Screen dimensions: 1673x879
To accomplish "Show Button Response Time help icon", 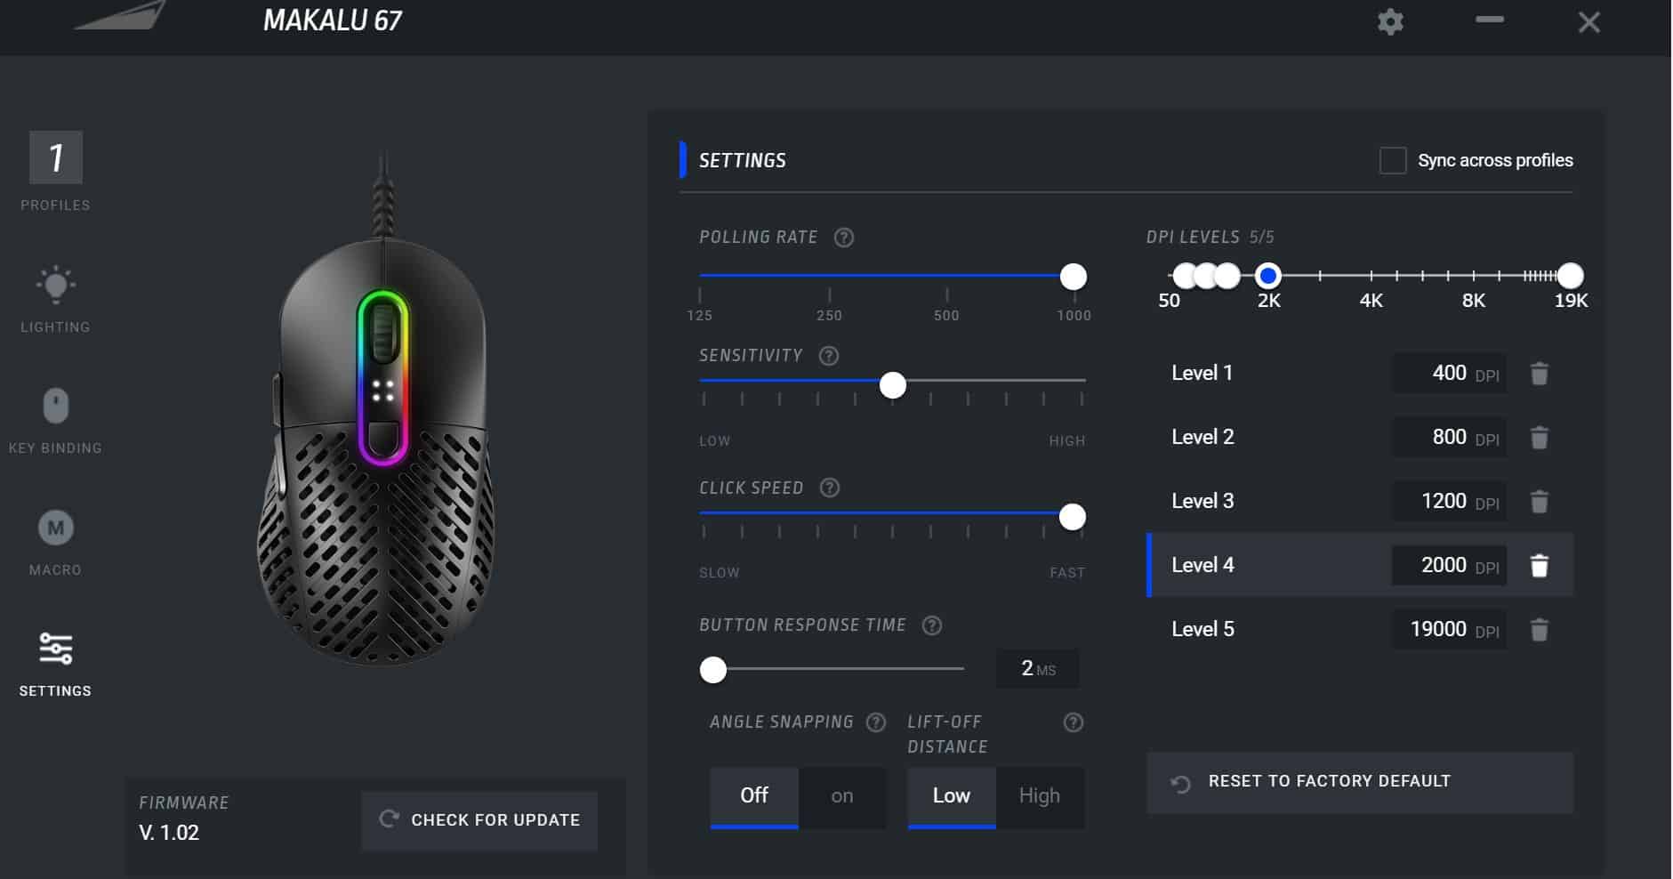I will [932, 625].
